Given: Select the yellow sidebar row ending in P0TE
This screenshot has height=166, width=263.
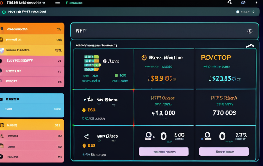Looking at the screenshot, I should coord(32,50).
